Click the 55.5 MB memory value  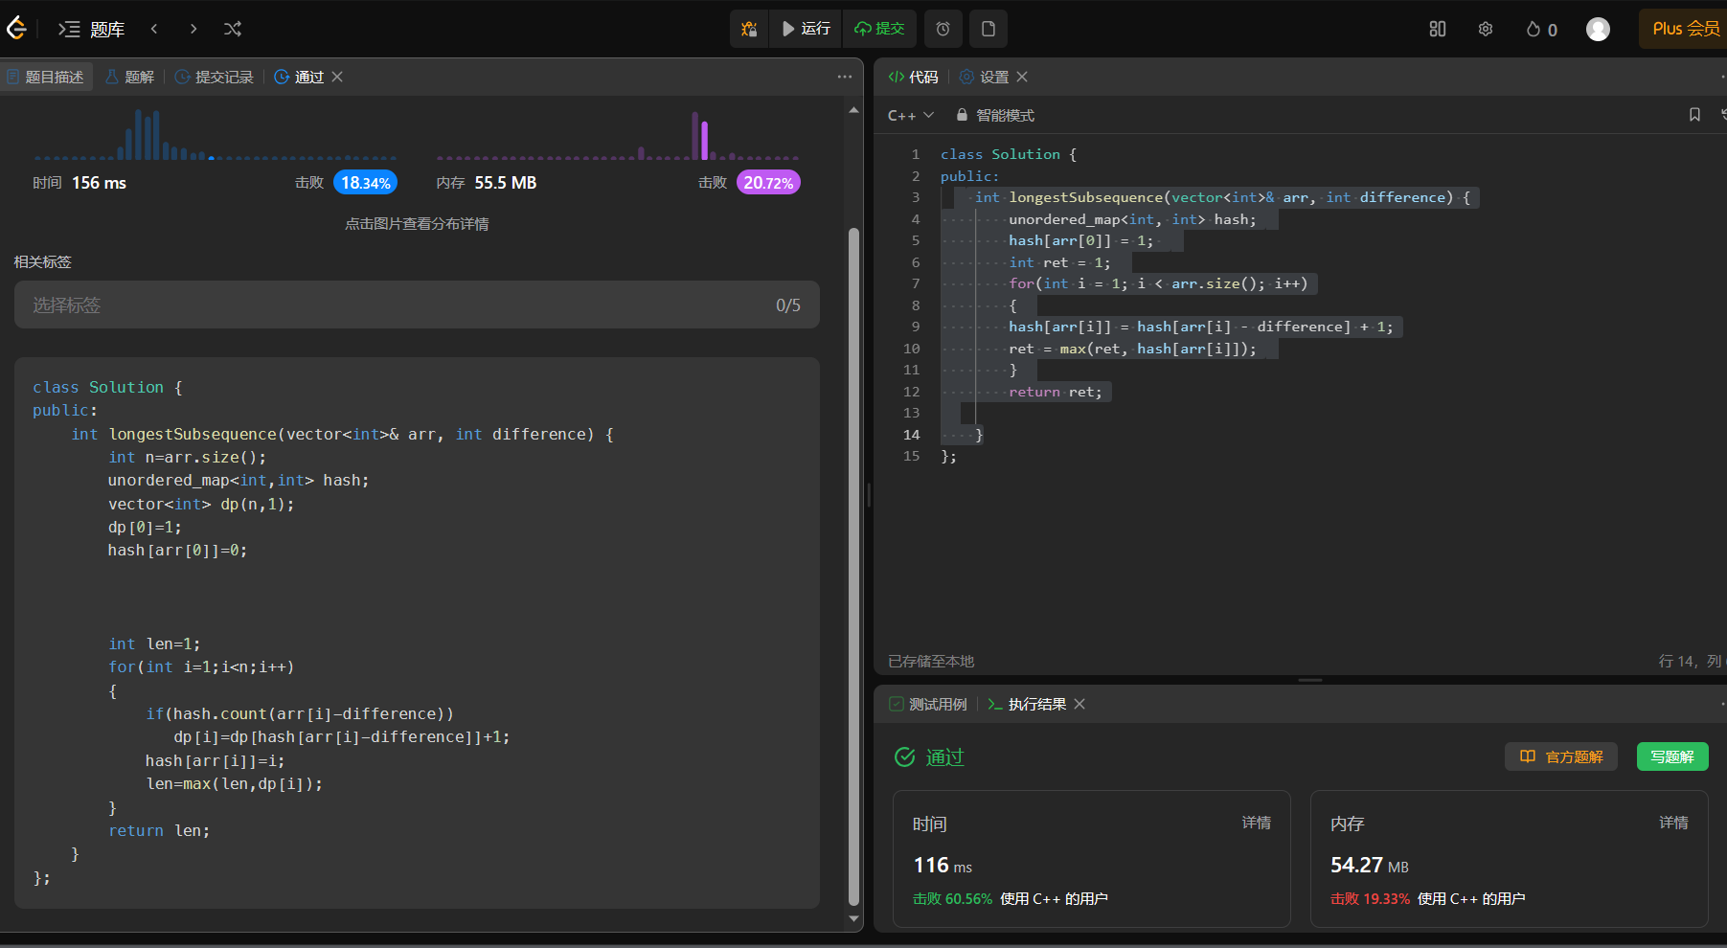coord(505,183)
